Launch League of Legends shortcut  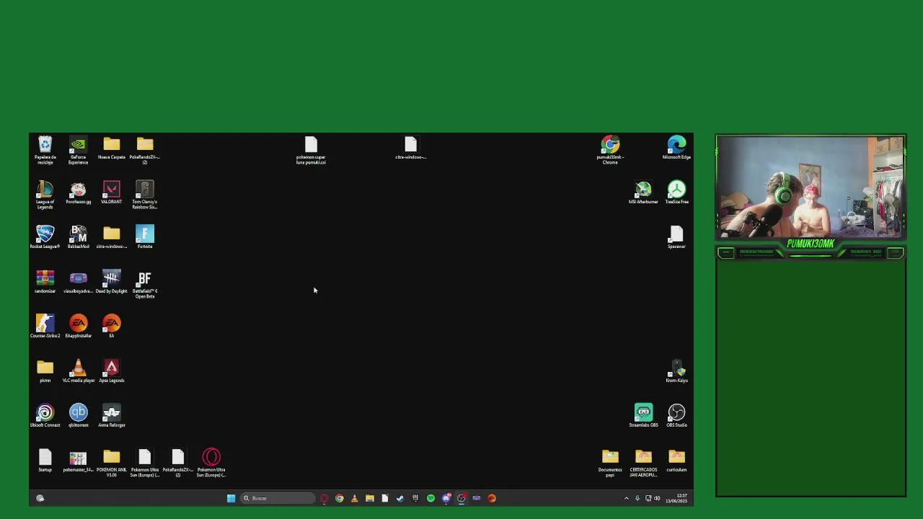(x=45, y=194)
